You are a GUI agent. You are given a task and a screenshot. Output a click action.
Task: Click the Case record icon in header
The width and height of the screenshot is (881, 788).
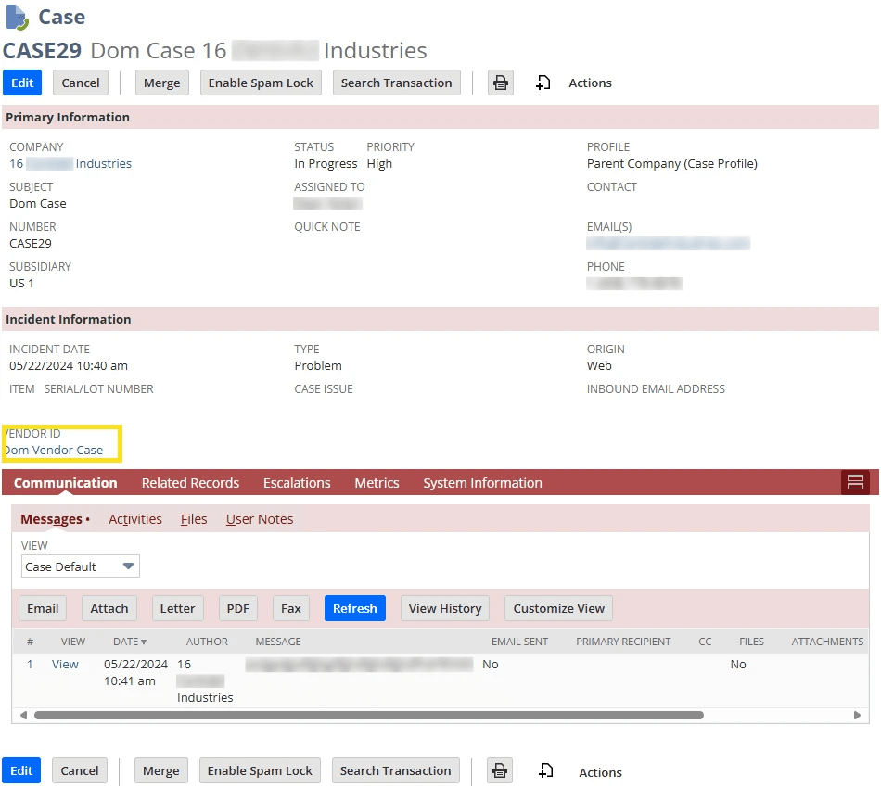[17, 17]
